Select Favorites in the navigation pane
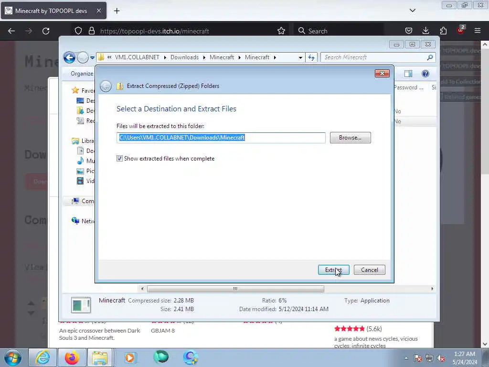Screen dimensions: 489x367 (x=83, y=90)
